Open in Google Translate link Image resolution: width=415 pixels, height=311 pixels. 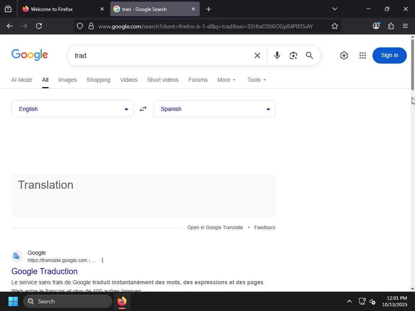pyautogui.click(x=215, y=228)
